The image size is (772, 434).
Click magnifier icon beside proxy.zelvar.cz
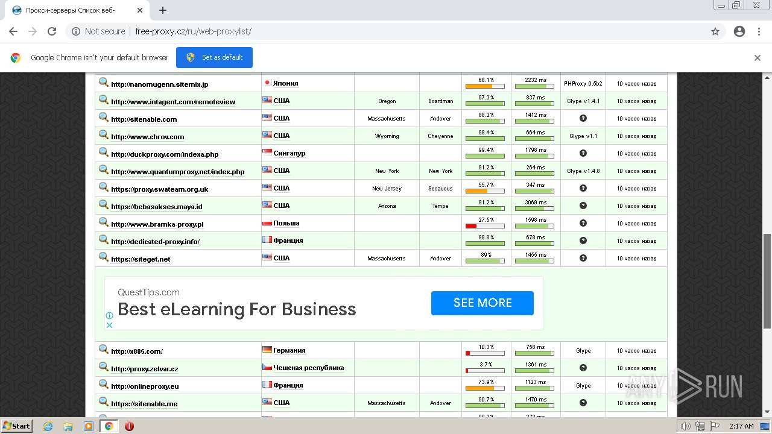(x=104, y=367)
